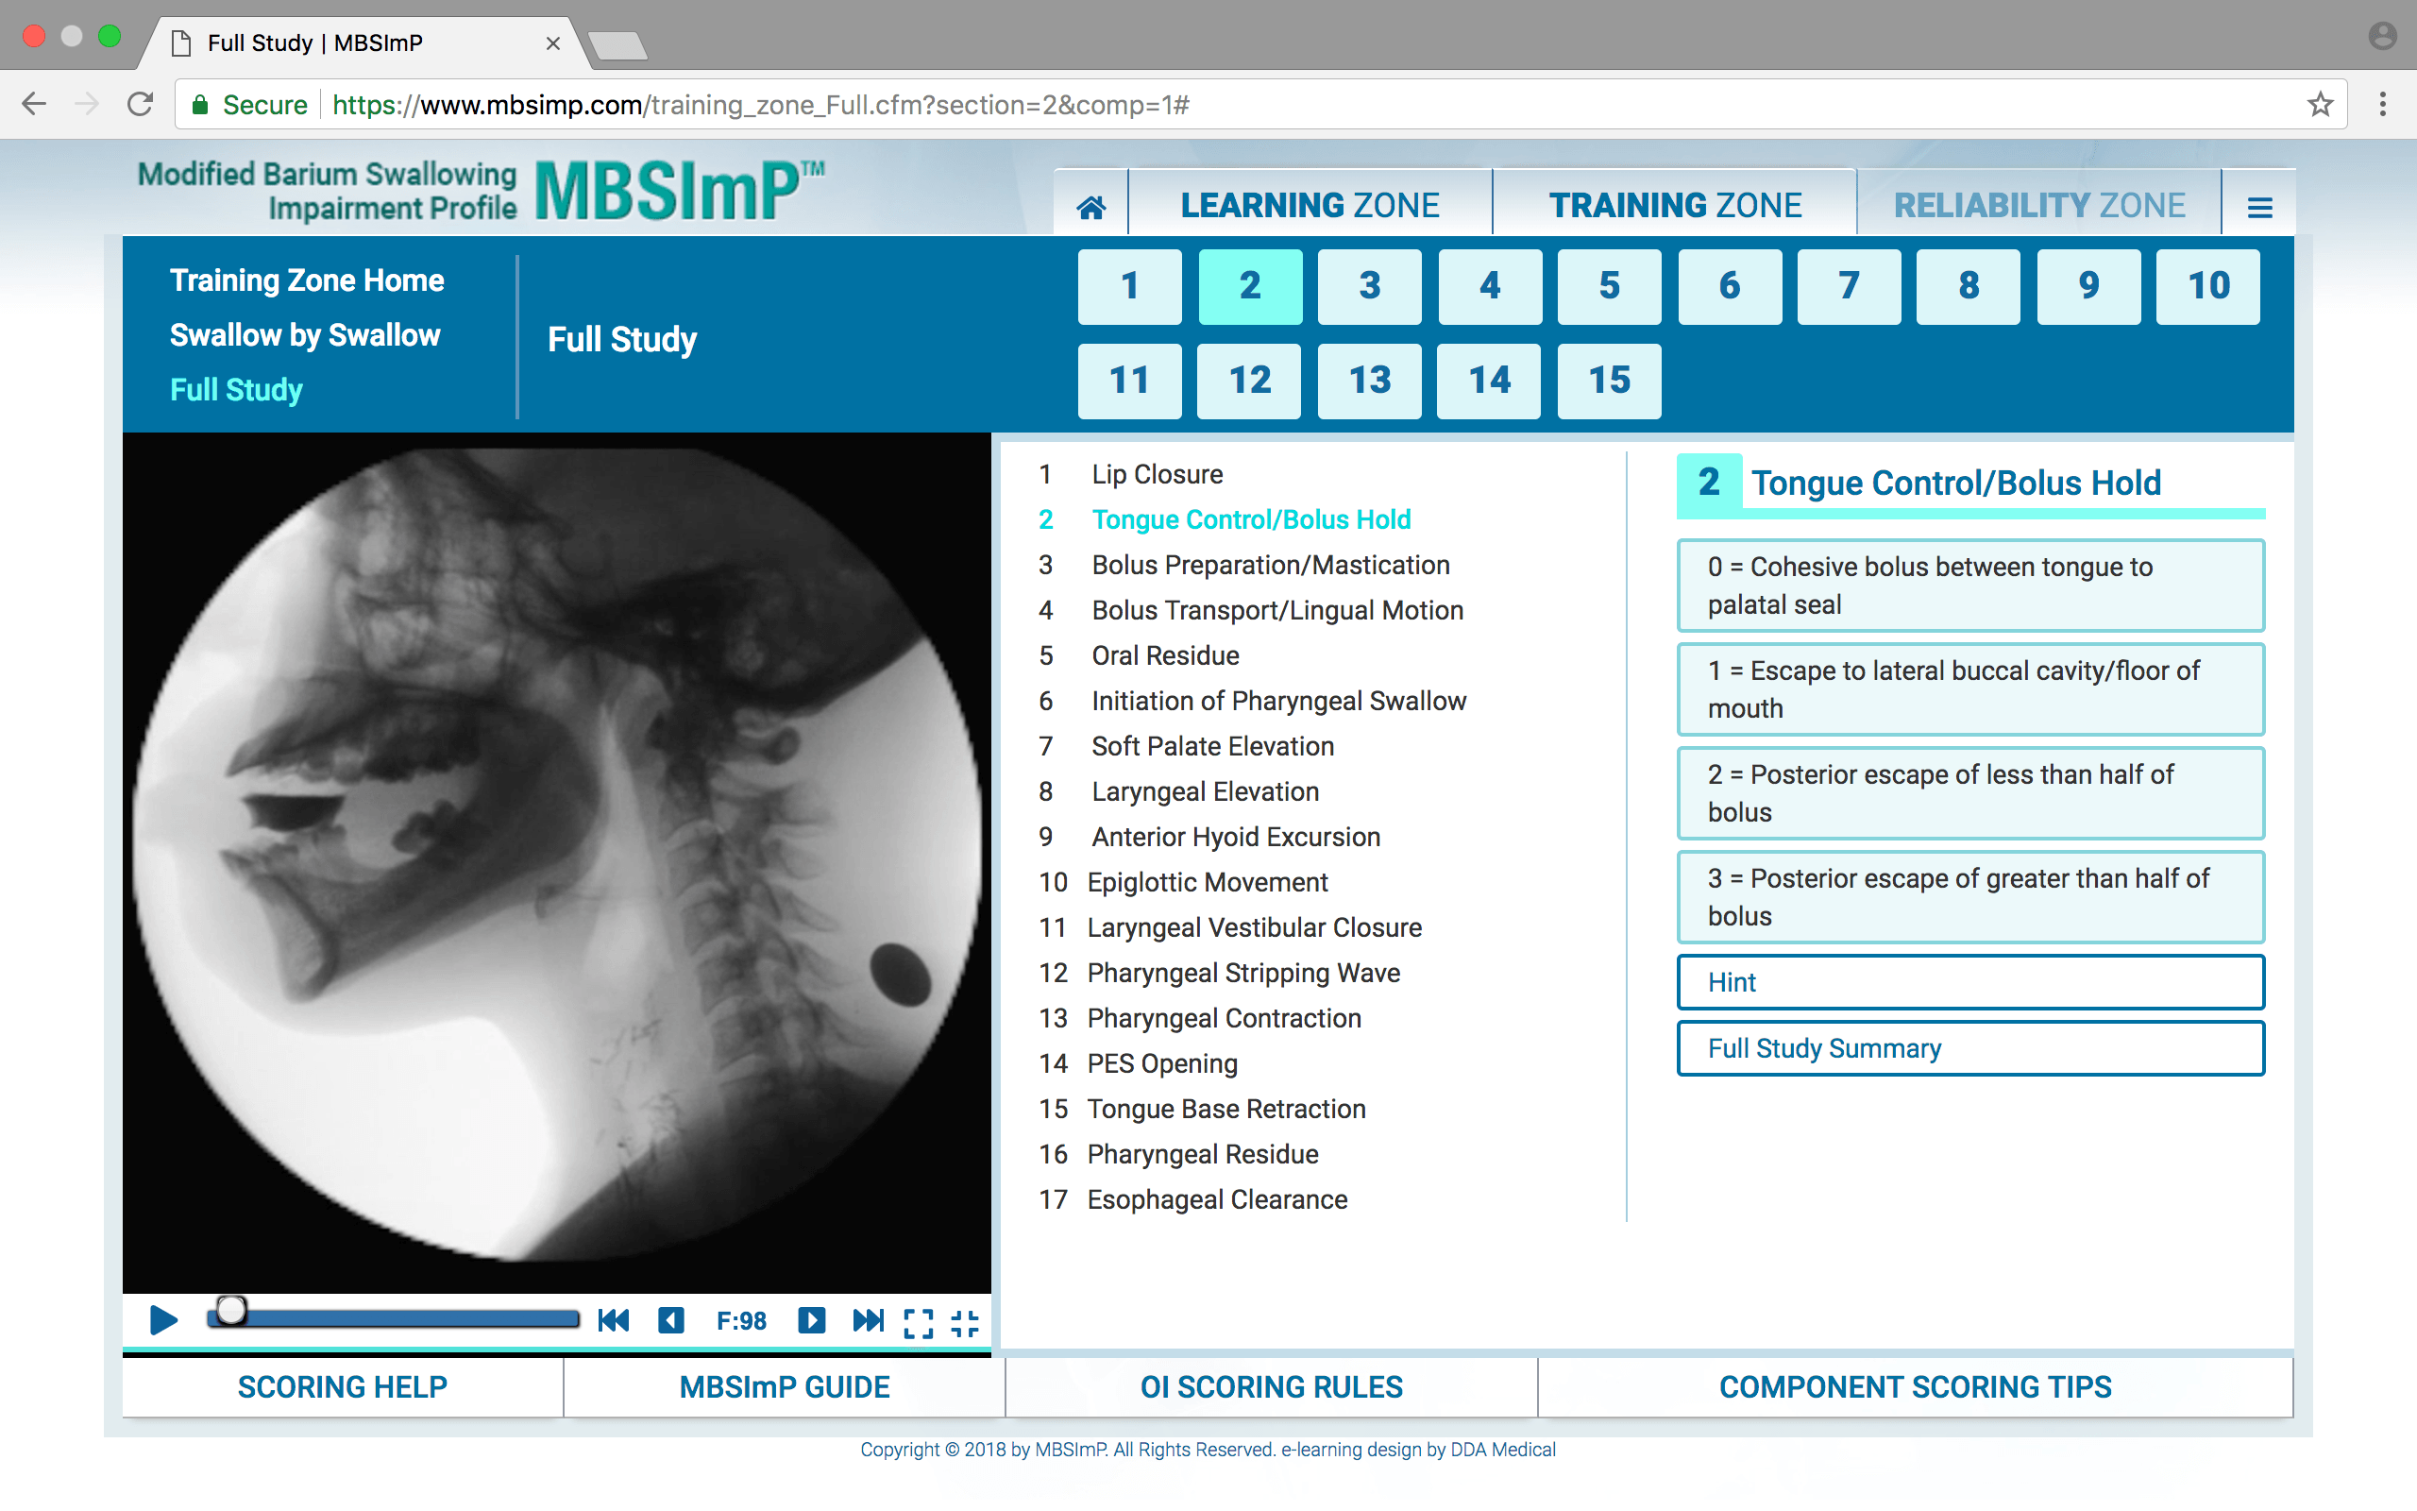Choose component 8 Laryngeal Elevation
Screen dimensions: 2417x1511
tap(1178, 792)
